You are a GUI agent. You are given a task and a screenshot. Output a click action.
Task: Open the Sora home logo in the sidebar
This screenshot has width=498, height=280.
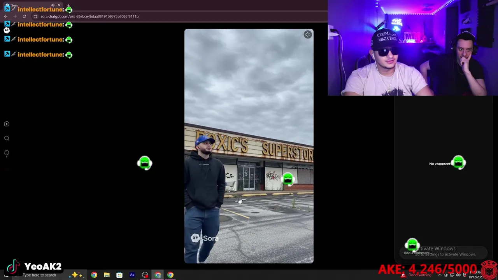coord(7,30)
